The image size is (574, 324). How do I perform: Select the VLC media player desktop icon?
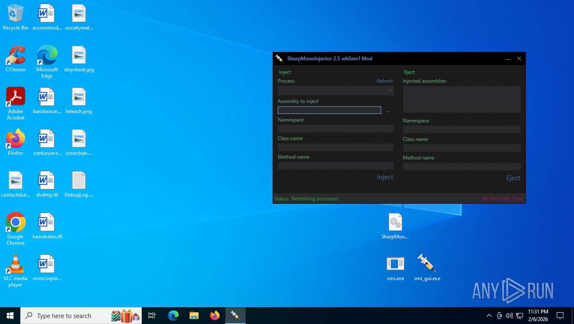16,270
